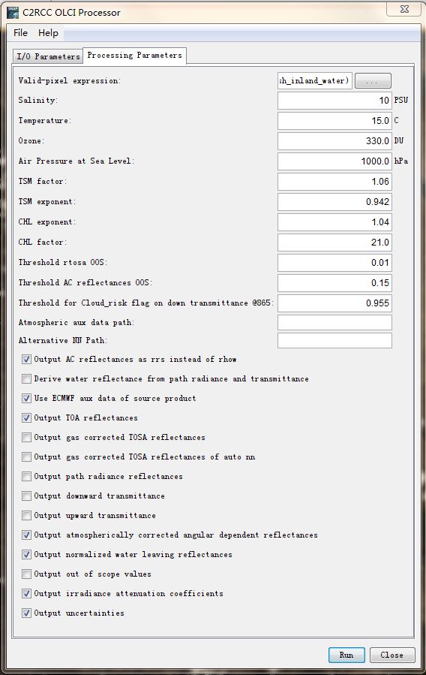This screenshot has height=675, width=426.
Task: Toggle Use ECMWF aux data checkbox
Action: 27,398
